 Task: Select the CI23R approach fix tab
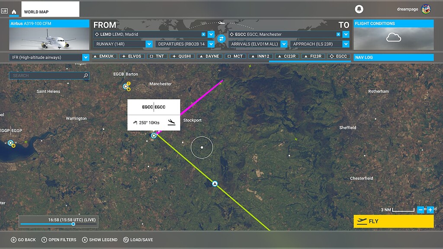[286, 56]
